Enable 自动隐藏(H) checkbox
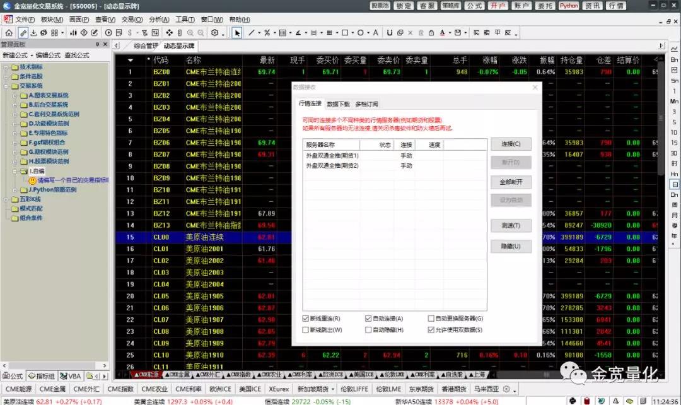681x405 pixels. click(x=368, y=330)
